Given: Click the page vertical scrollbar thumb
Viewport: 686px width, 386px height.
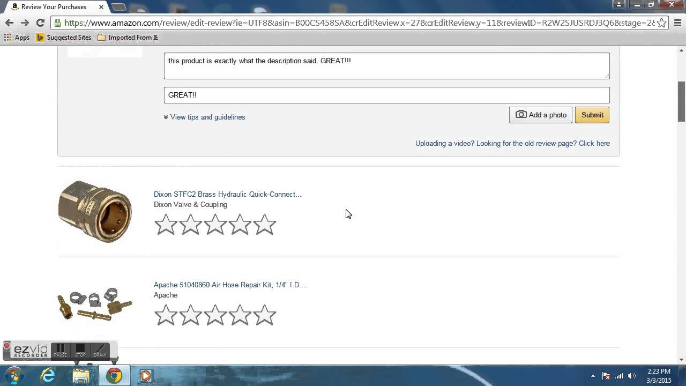Looking at the screenshot, I should coord(681,101).
